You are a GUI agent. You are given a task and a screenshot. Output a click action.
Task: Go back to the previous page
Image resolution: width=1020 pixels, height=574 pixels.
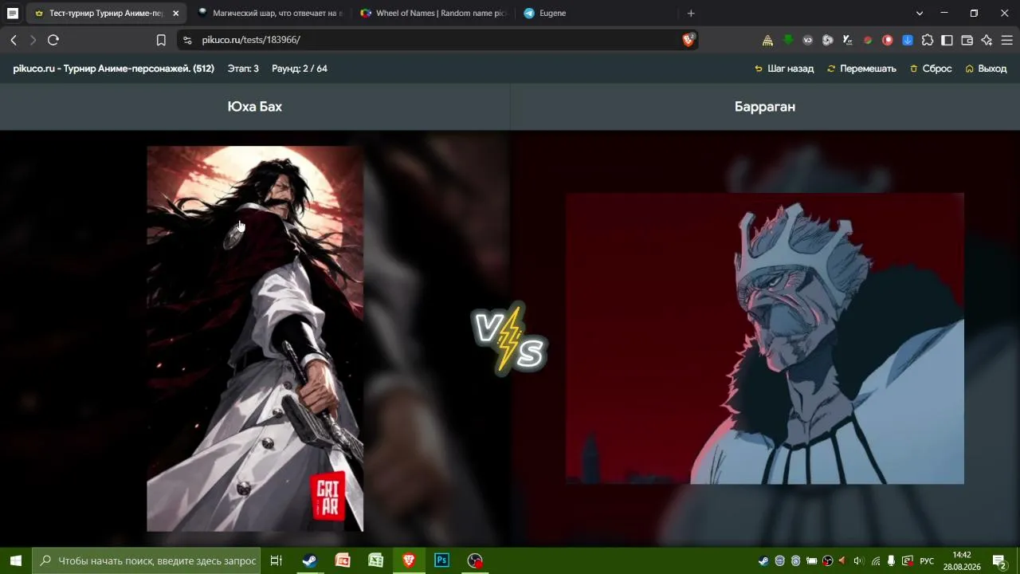(14, 40)
